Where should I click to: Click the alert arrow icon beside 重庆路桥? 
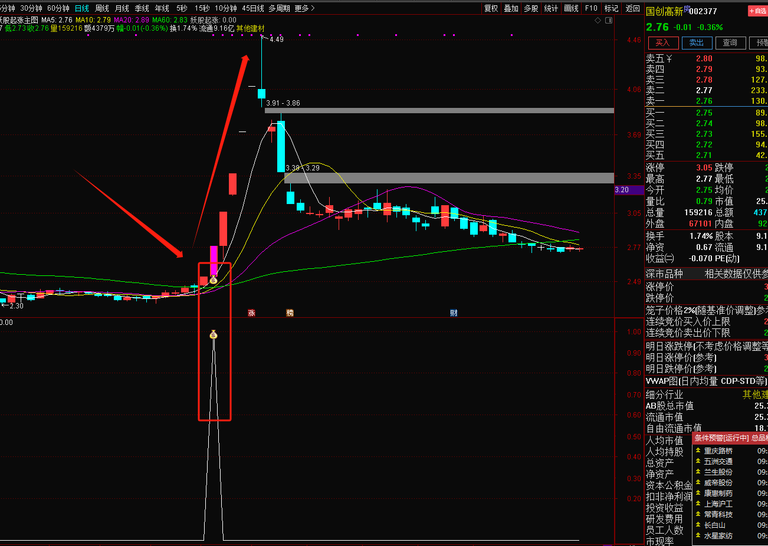point(698,451)
